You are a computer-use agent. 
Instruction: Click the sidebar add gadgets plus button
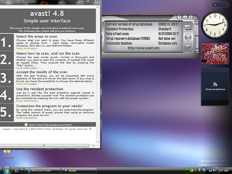click(x=215, y=5)
